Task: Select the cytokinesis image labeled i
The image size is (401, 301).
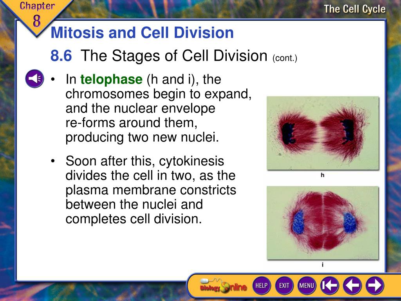Action: pos(323,223)
